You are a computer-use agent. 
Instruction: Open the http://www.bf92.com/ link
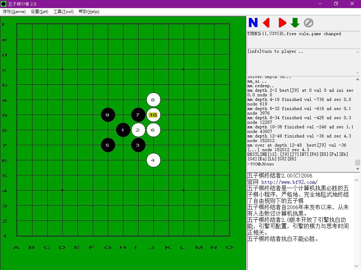[x=289, y=182]
